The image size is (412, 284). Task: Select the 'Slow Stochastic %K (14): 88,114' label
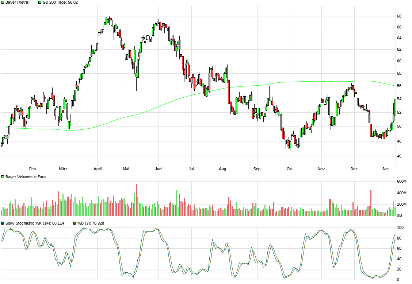[35, 223]
